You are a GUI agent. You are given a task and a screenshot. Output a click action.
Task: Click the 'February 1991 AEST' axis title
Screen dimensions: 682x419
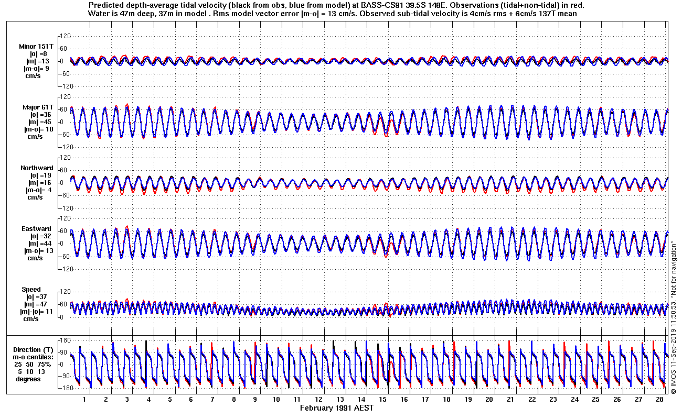point(337,408)
